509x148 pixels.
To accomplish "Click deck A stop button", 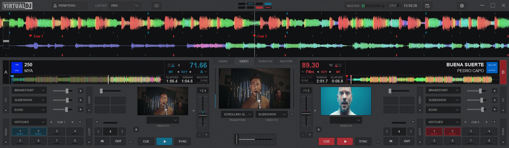I will [x=136, y=129].
